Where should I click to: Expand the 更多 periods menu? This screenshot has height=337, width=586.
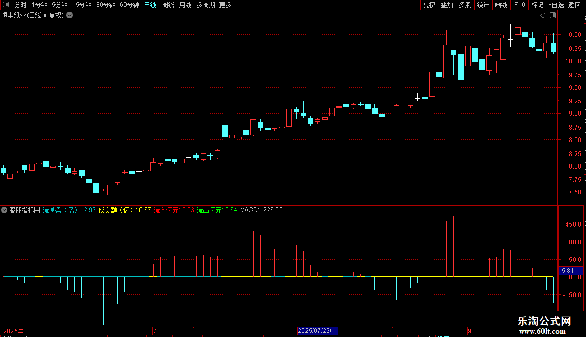[x=228, y=5]
